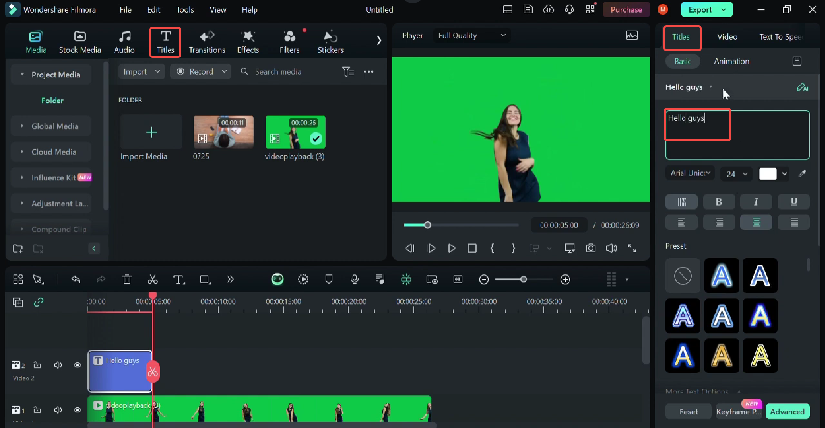The height and width of the screenshot is (428, 825).
Task: Click the delete trash icon in timeline toolbar
Action: coord(127,280)
